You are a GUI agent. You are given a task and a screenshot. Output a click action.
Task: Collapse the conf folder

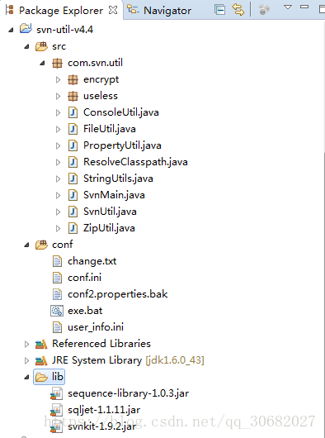pyautogui.click(x=26, y=245)
